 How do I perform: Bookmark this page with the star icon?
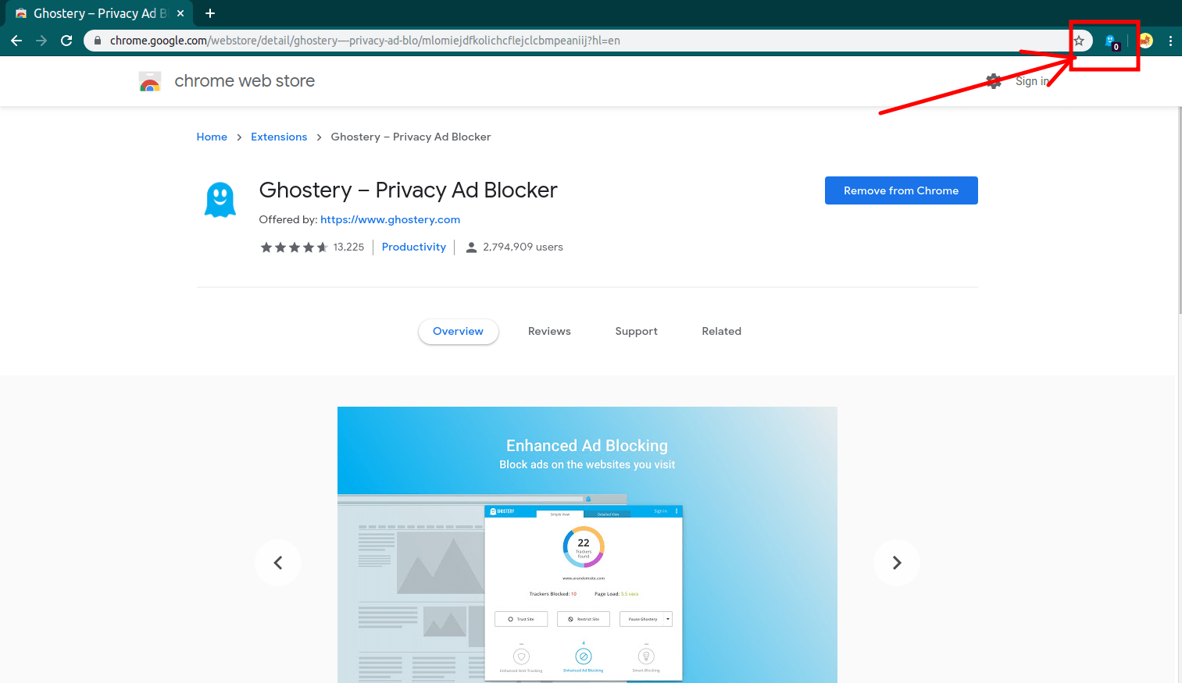[1079, 41]
